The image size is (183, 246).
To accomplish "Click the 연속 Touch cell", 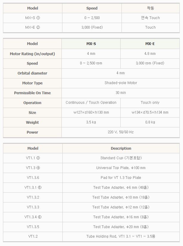I will coord(150,18).
